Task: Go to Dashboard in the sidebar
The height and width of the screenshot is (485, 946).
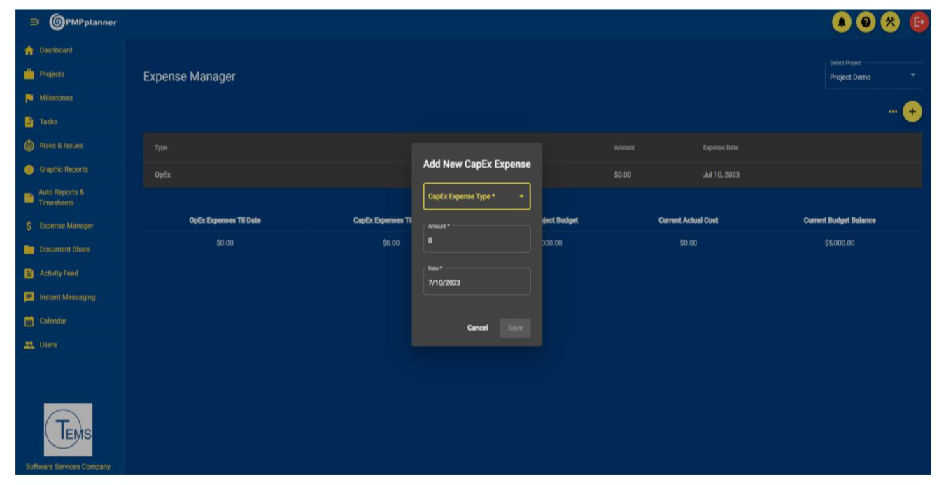Action: click(55, 50)
